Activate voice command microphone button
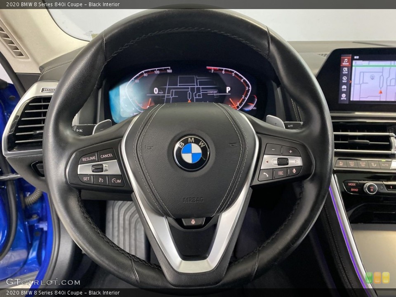Viewport: 396px width, 297px height. pos(295,171)
